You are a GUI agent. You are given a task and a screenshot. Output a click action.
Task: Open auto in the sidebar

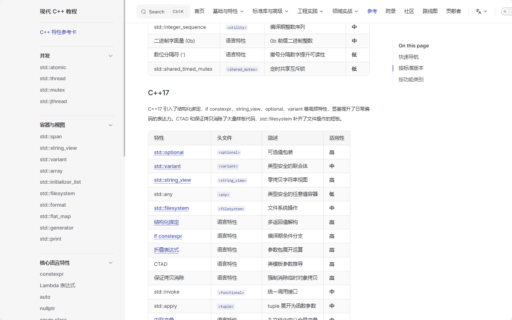click(45, 297)
